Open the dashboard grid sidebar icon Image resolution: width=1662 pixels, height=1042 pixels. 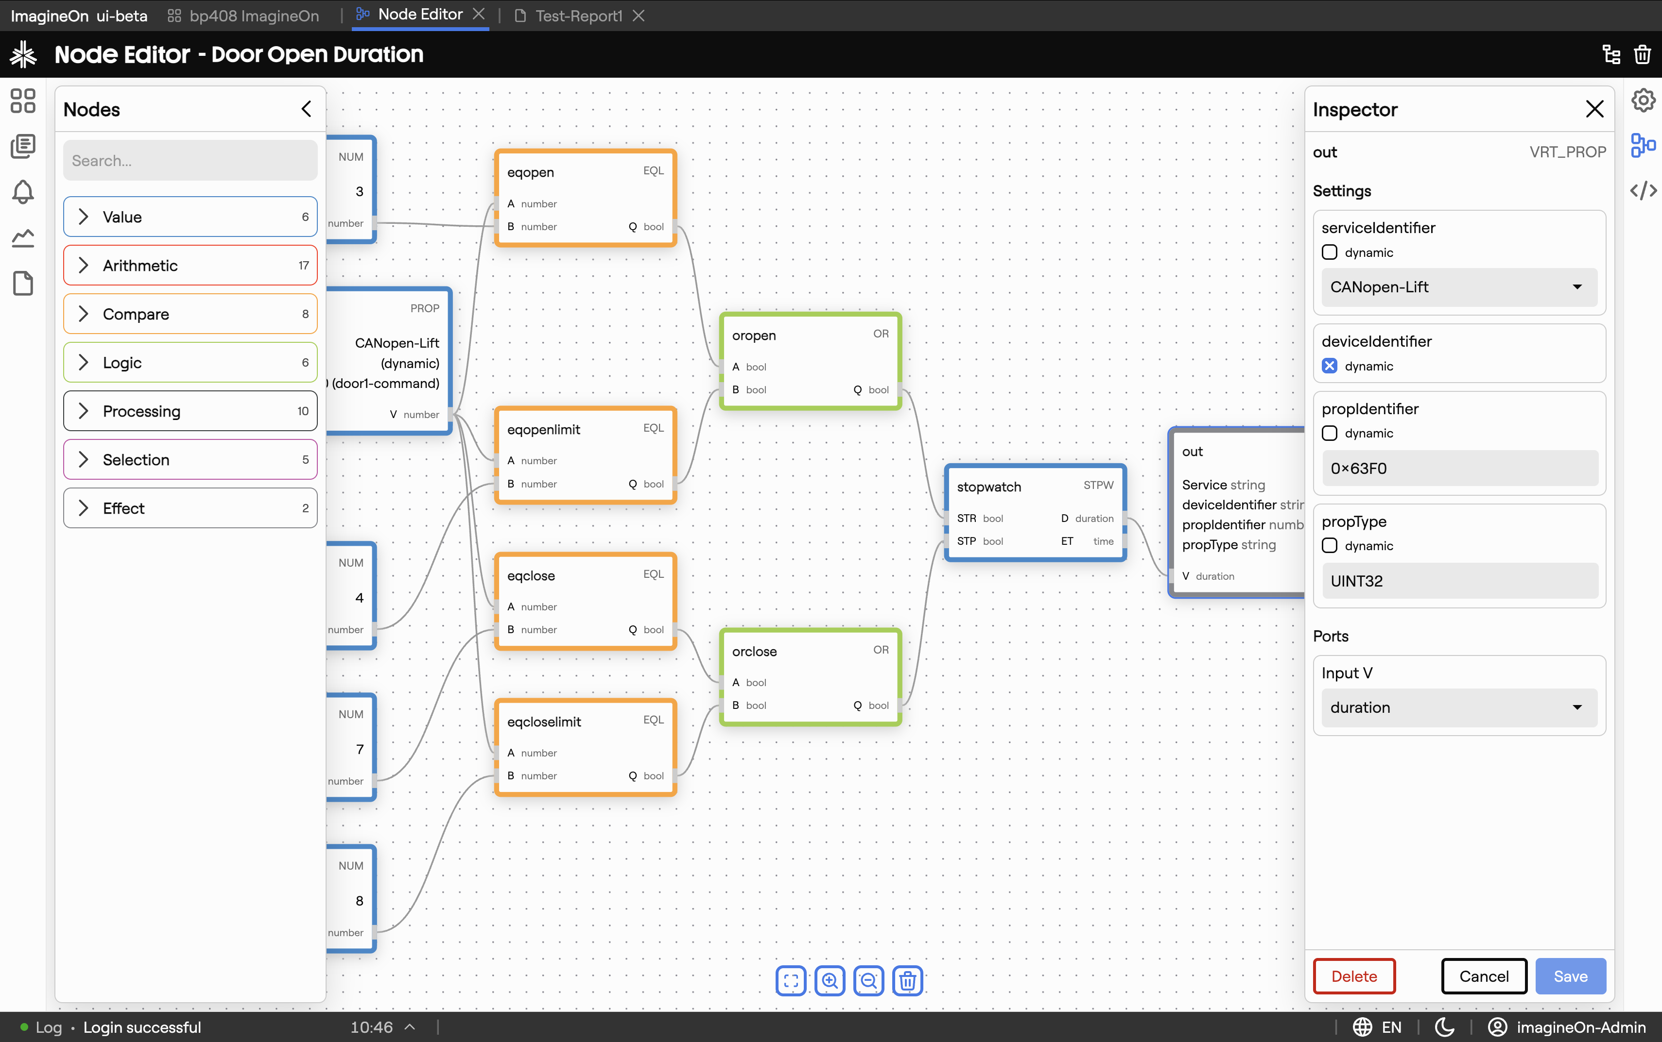click(x=23, y=101)
